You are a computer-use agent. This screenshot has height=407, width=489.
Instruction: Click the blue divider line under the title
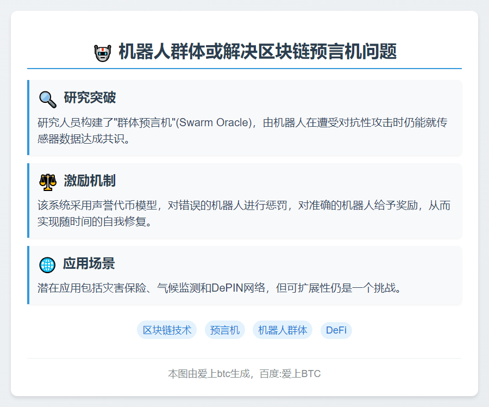(x=244, y=69)
